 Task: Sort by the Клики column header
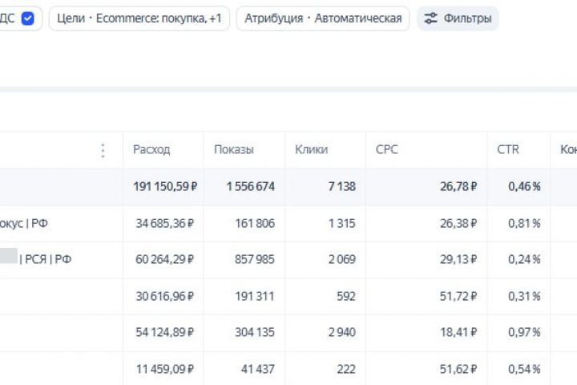pyautogui.click(x=311, y=150)
